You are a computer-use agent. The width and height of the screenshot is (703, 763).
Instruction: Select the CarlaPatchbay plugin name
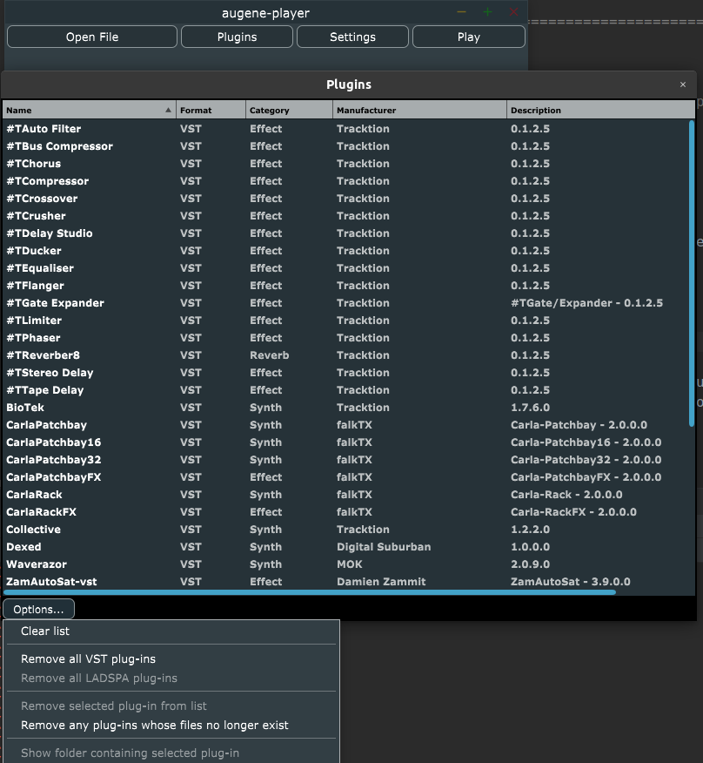pyautogui.click(x=47, y=425)
